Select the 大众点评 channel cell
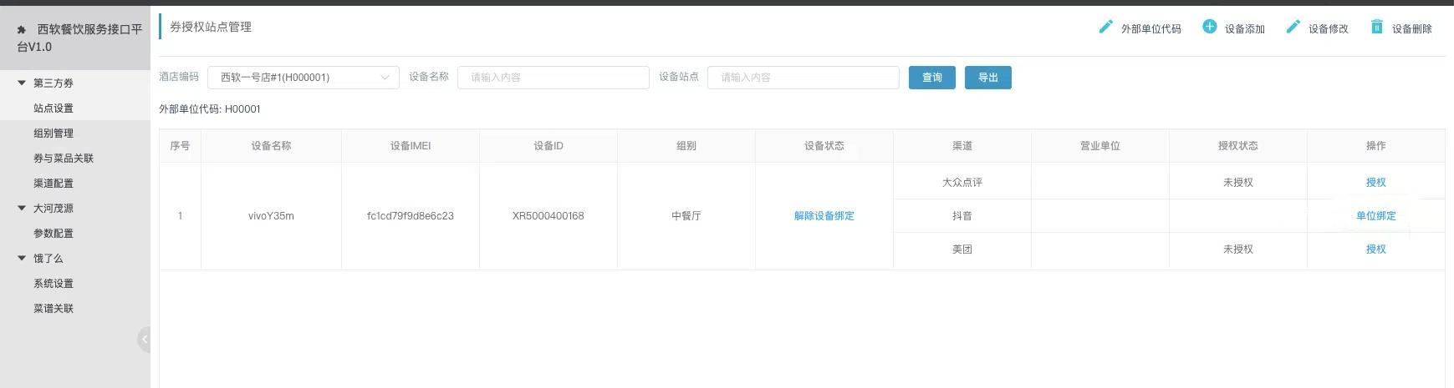 point(962,183)
